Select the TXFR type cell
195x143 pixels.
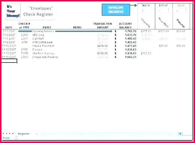(x=24, y=53)
